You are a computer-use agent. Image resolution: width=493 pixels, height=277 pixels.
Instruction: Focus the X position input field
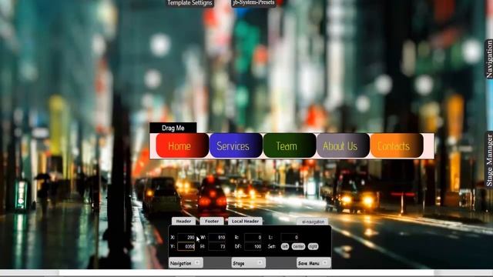(x=186, y=238)
